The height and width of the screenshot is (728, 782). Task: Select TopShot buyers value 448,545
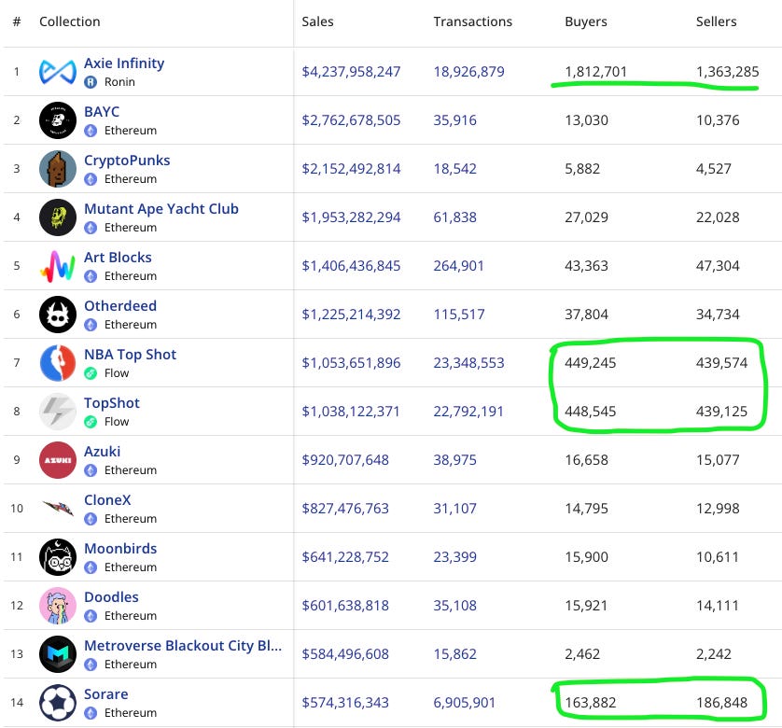(590, 412)
